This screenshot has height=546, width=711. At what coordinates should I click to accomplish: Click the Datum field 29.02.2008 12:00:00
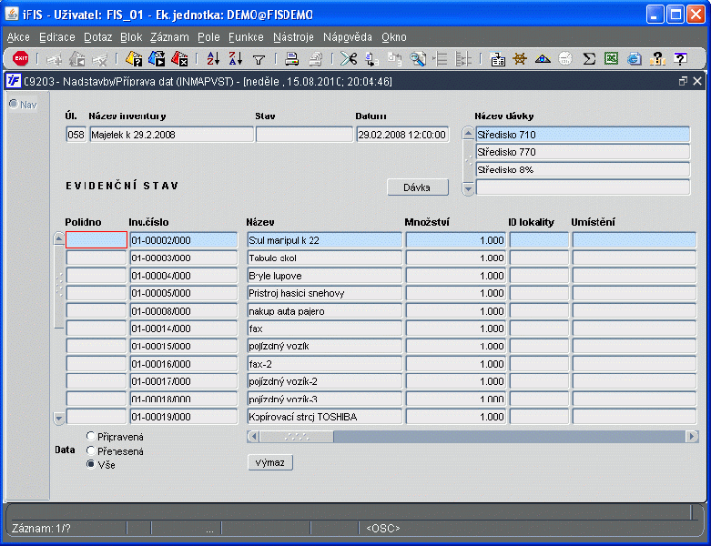[402, 135]
